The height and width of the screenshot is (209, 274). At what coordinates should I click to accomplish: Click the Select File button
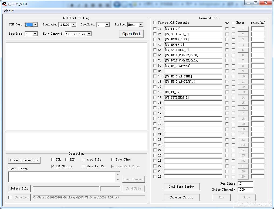click(x=19, y=188)
